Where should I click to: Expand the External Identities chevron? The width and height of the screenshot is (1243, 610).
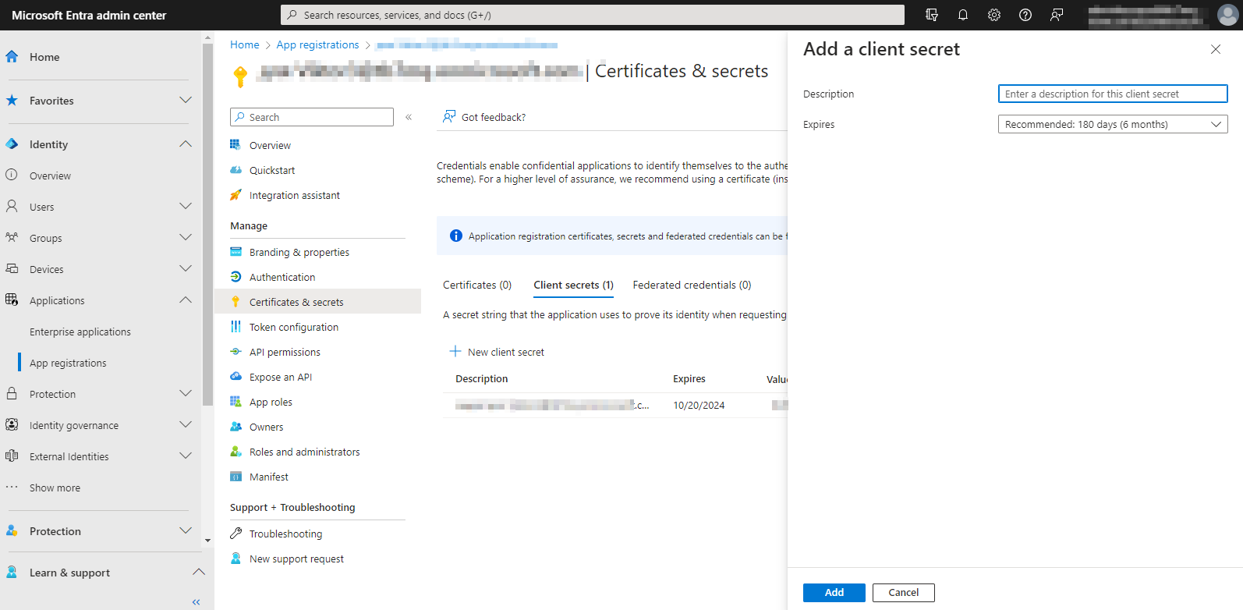tap(186, 456)
